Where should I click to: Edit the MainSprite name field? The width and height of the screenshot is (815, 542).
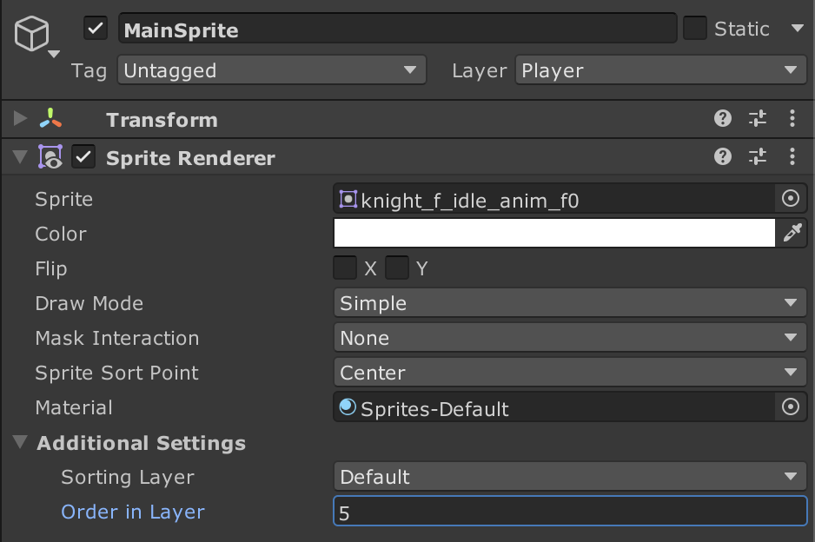tap(398, 29)
